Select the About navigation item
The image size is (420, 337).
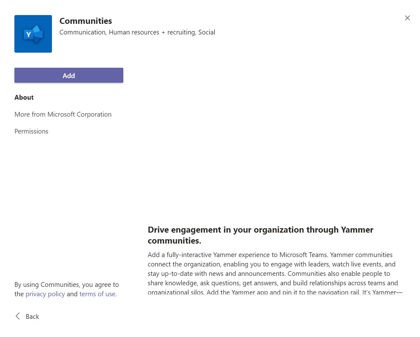[24, 97]
